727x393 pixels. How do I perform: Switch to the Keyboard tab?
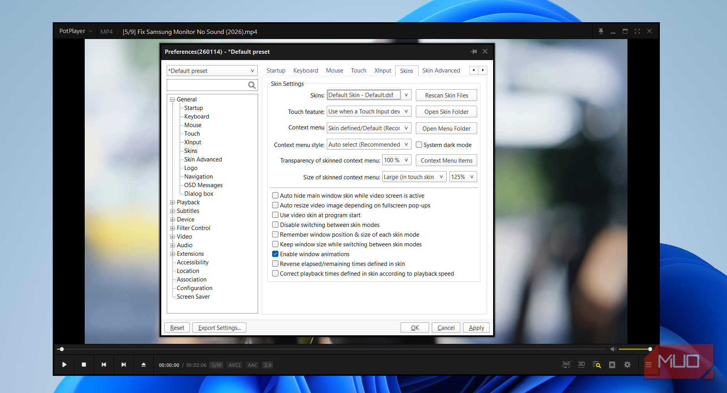306,71
